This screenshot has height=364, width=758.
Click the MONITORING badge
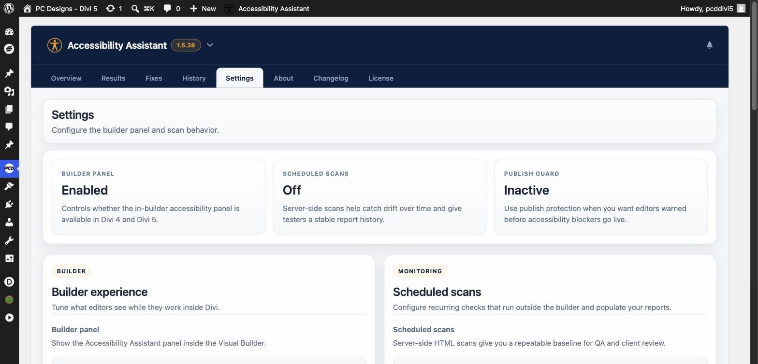[420, 271]
